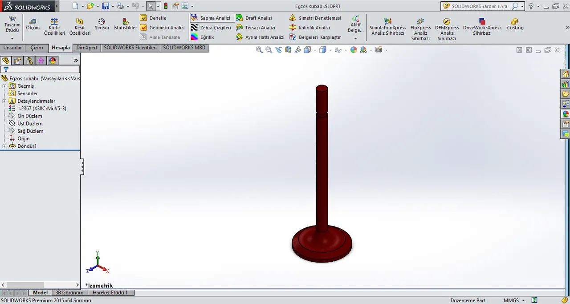Open Kütle Özellikleri mass properties
Screen dimensions: 570x304
[54, 27]
